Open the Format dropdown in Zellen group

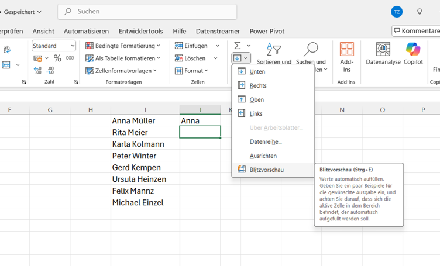click(191, 71)
